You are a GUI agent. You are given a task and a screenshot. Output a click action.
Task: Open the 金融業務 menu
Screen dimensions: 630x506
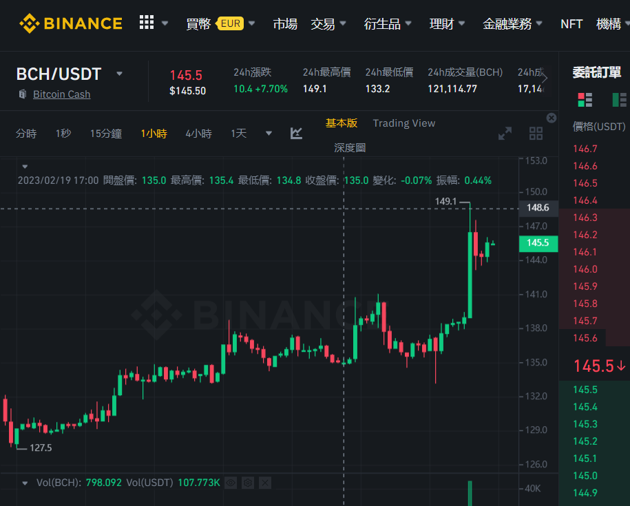(x=507, y=23)
